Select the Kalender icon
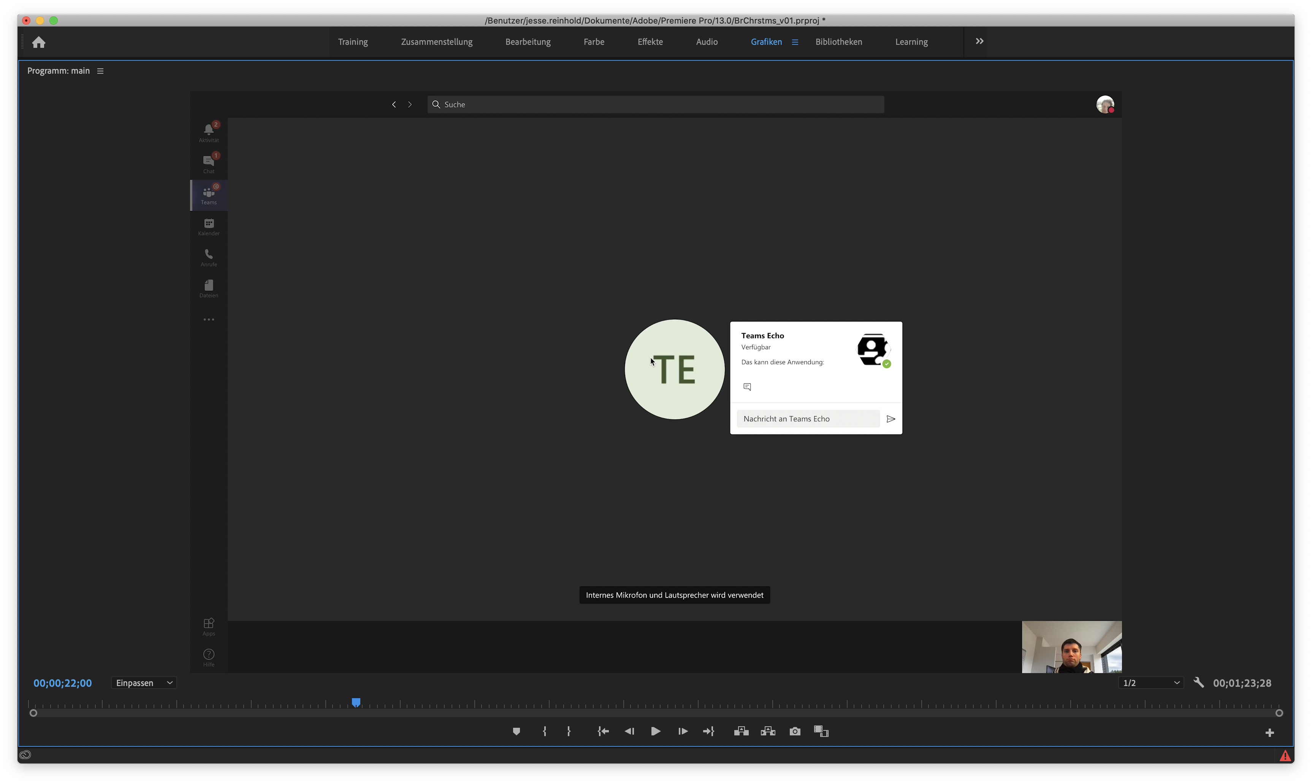The height and width of the screenshot is (784, 1312). 208,226
